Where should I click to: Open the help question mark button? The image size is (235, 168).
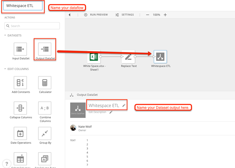7,163
